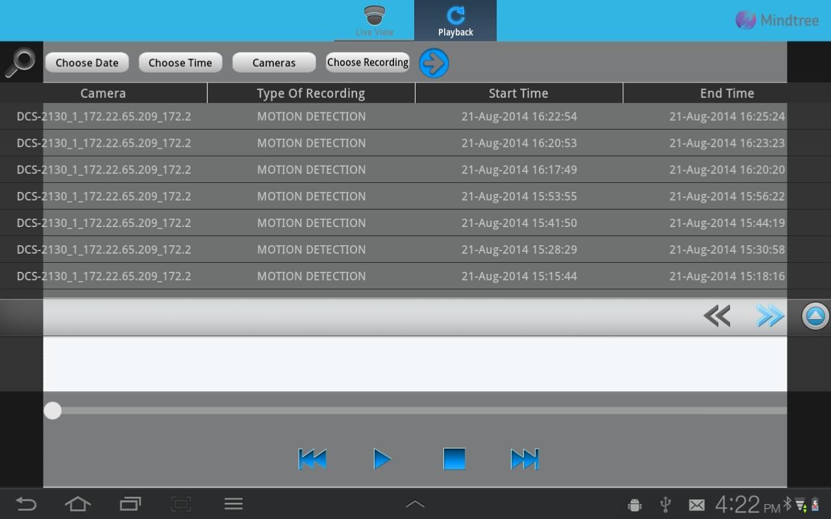Open the search magnifier tool

click(20, 62)
